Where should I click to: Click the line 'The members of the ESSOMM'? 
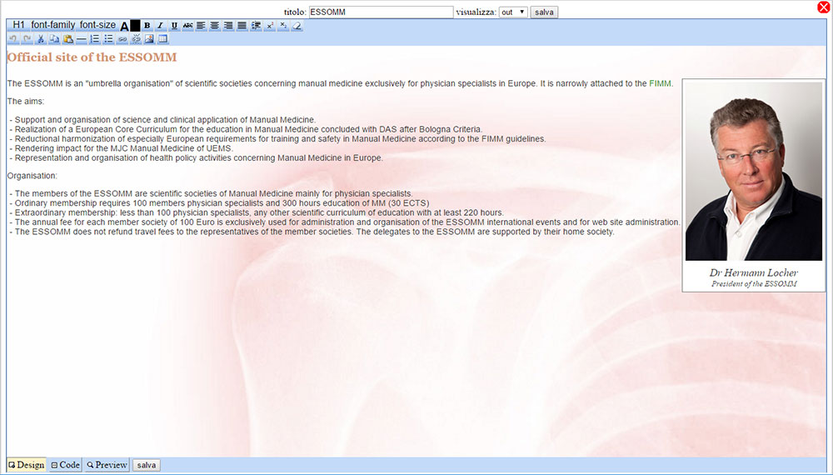pyautogui.click(x=211, y=193)
